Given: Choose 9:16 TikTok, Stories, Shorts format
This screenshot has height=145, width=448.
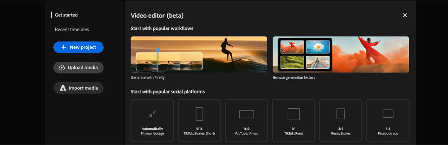Looking at the screenshot, I should point(199,120).
